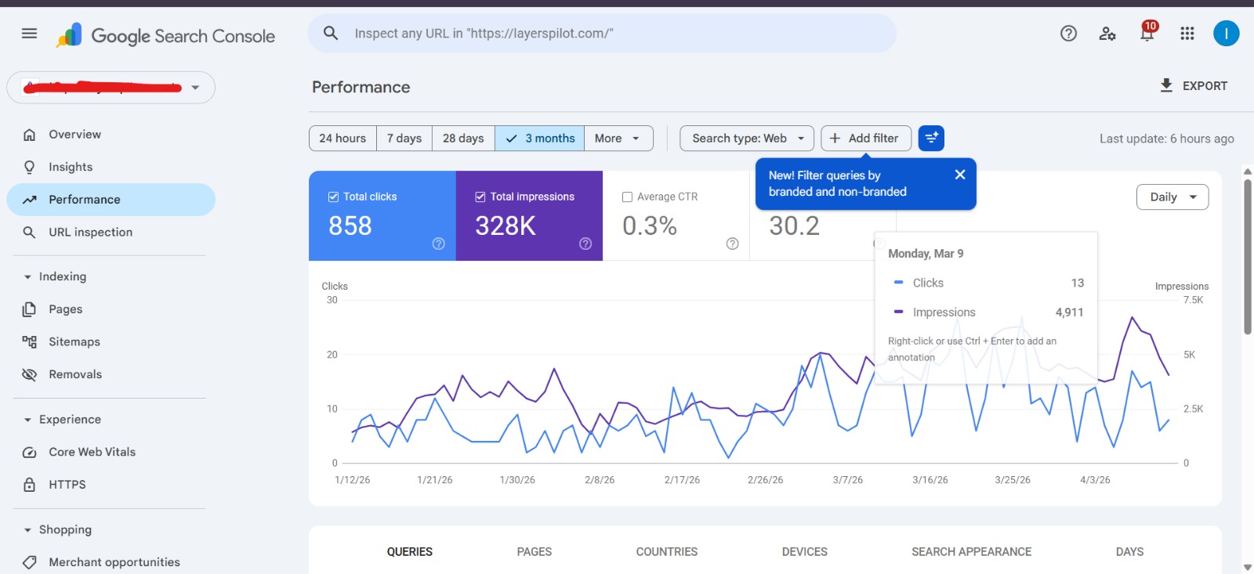Screen dimensions: 1254x574
Task: Click the Add filter button
Action: (x=865, y=139)
